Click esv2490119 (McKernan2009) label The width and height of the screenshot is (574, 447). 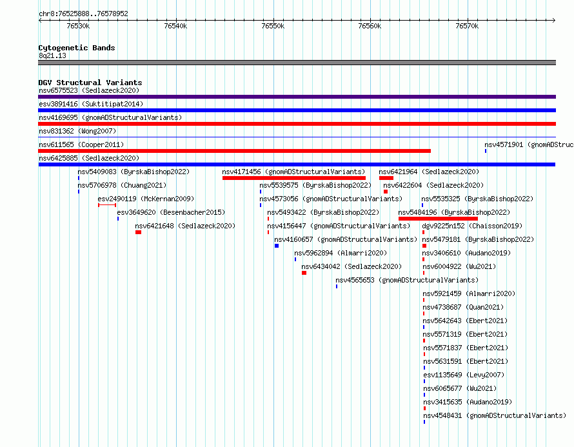point(146,199)
